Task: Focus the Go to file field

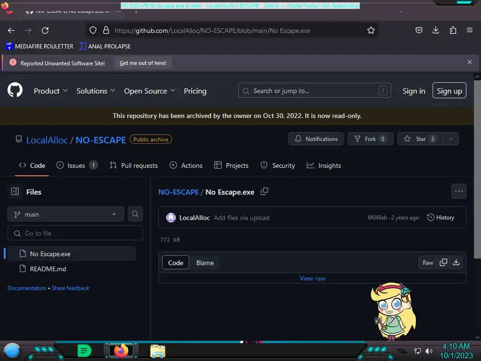Action: (x=75, y=233)
